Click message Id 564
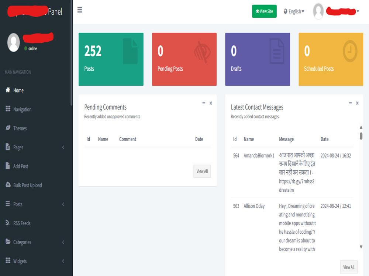Viewport: 369px width, 276px height. pyautogui.click(x=236, y=155)
